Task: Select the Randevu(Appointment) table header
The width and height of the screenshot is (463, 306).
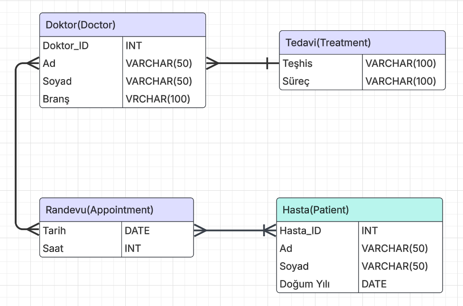Action: [x=117, y=209]
